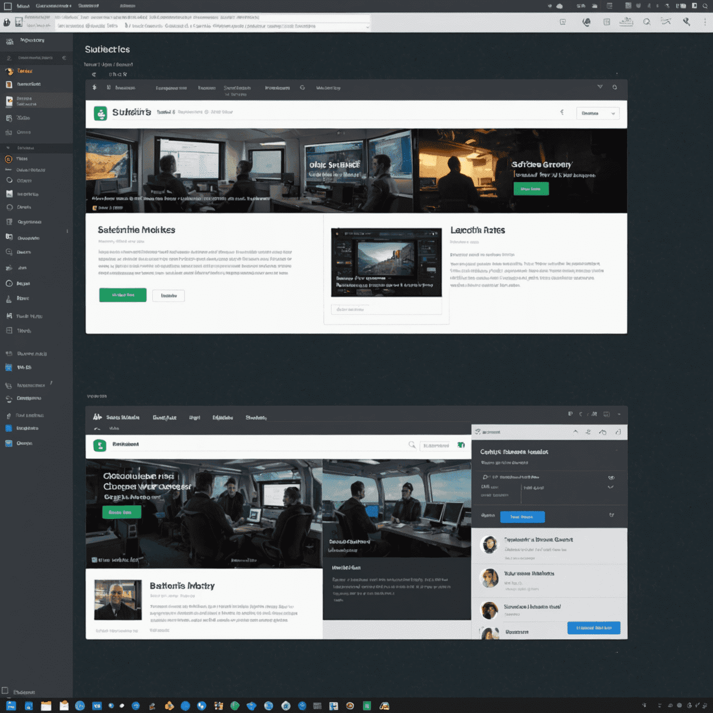Click the outlined button beside the green "Satebnhie Mokkes" button
This screenshot has width=713, height=713.
click(169, 296)
